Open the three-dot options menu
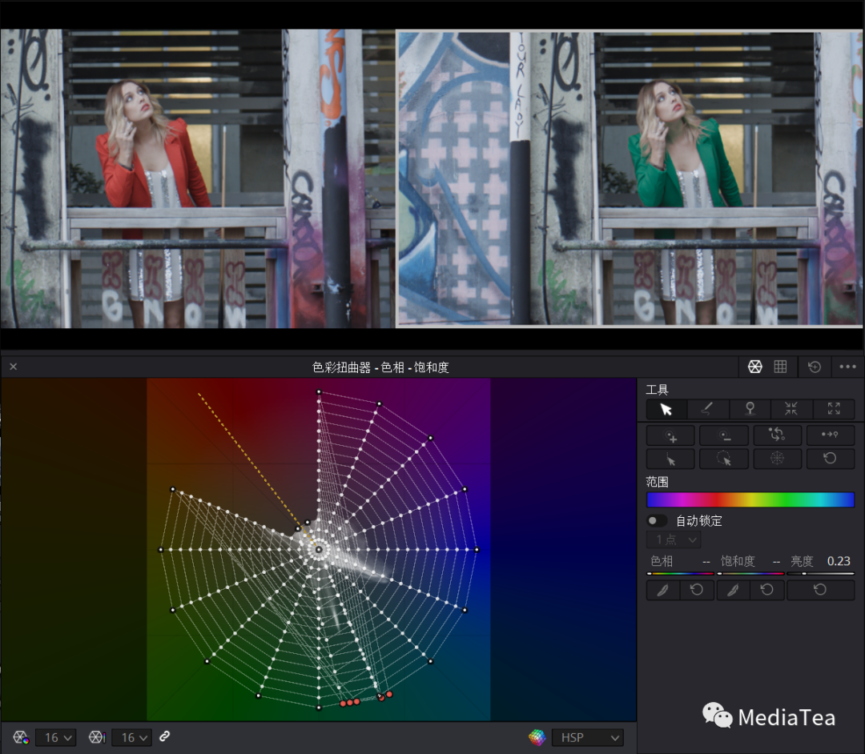Viewport: 865px width, 754px height. pos(847,367)
